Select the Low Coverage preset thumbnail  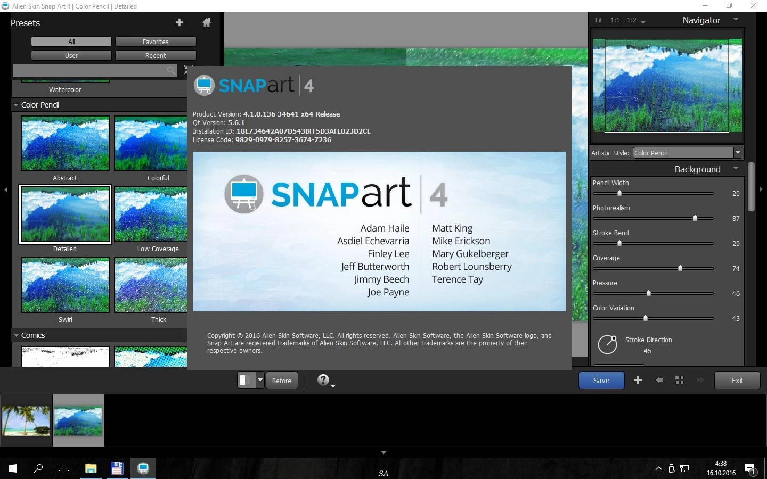151,214
